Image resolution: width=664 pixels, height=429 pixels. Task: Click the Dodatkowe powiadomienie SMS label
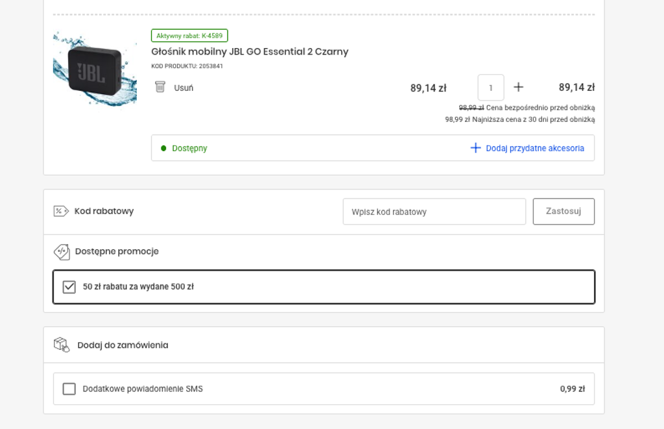pyautogui.click(x=143, y=389)
